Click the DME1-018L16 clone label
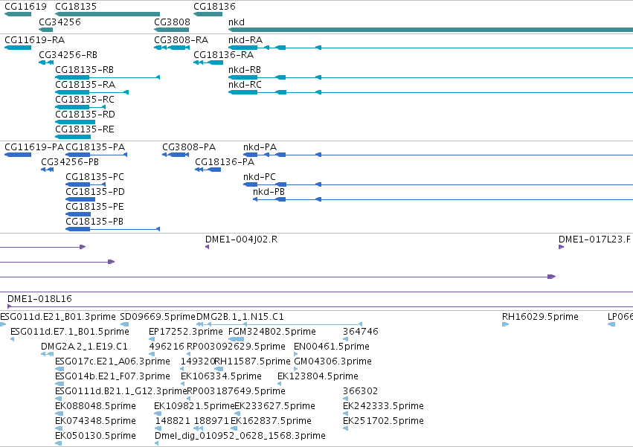Screen dimensions: 633x447 [x=39, y=299]
